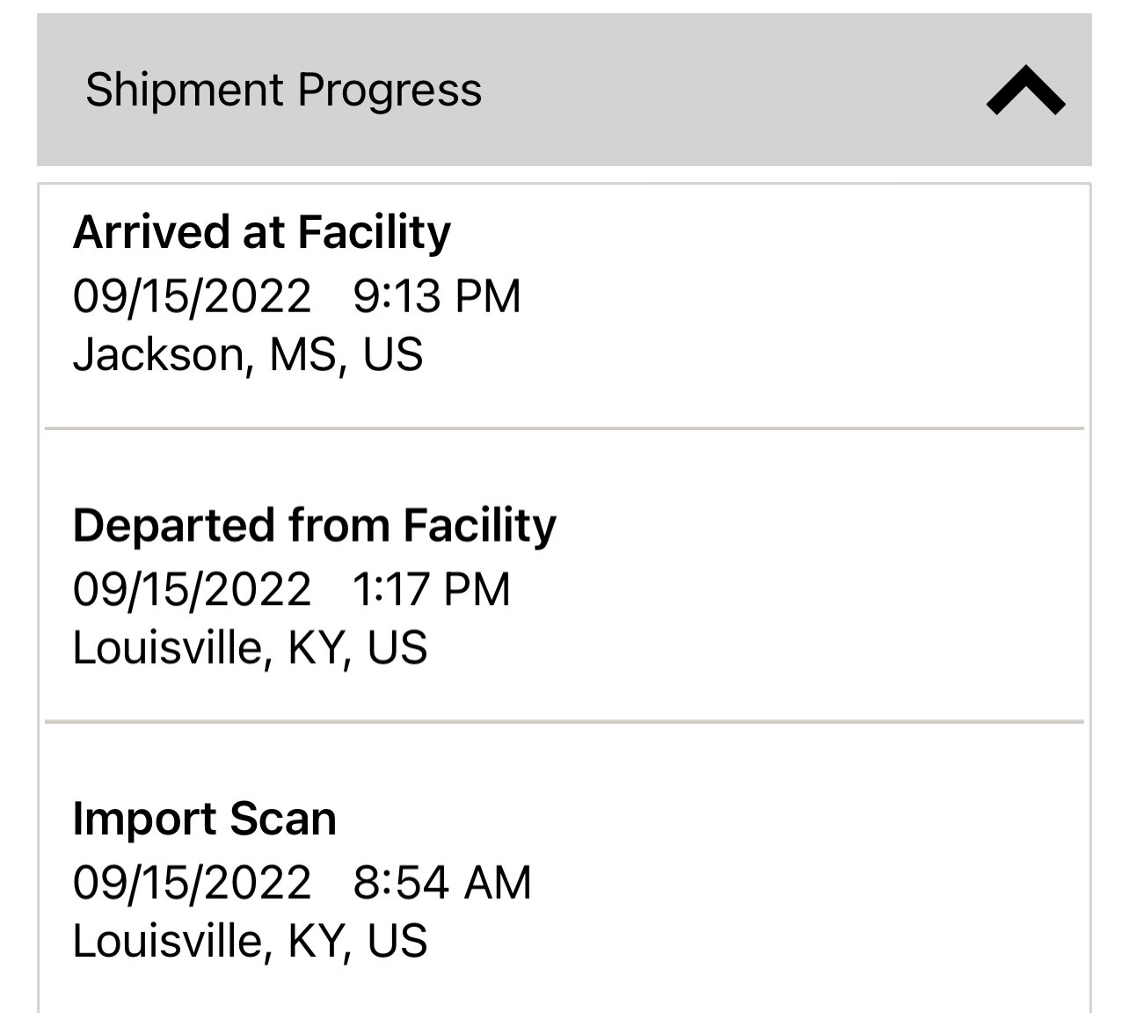Click empty space right of the Import Scan heading

tap(703, 820)
